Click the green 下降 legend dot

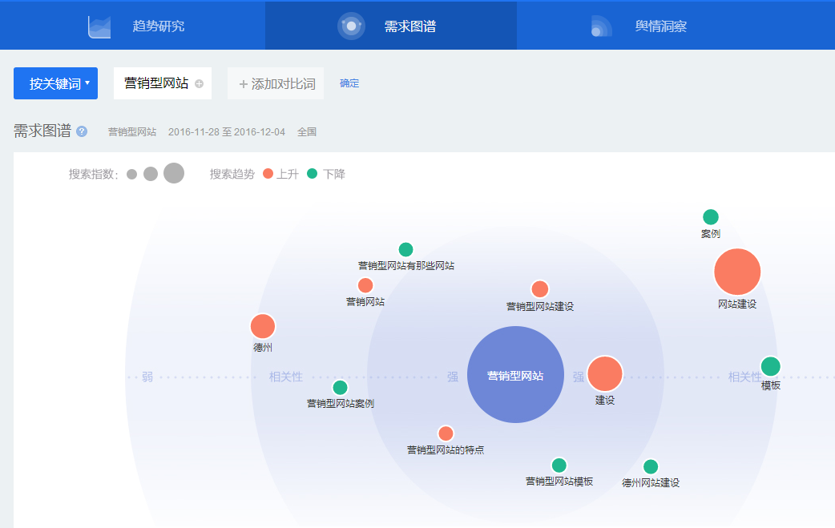(x=311, y=173)
